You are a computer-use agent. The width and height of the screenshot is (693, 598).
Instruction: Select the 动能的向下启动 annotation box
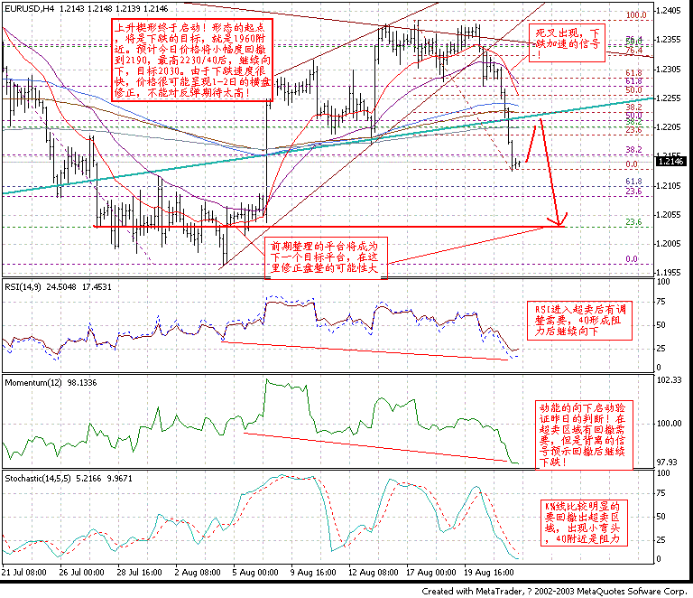(x=584, y=434)
